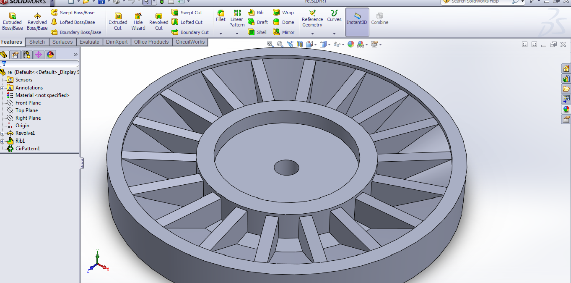Open the DisplayManager panel tab
The image size is (571, 283).
tap(50, 55)
